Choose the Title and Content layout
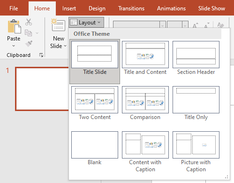Image resolution: width=234 pixels, height=183 pixels. coord(145,58)
